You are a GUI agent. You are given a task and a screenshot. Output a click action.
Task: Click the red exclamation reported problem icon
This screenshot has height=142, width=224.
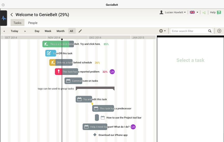[x=59, y=72]
